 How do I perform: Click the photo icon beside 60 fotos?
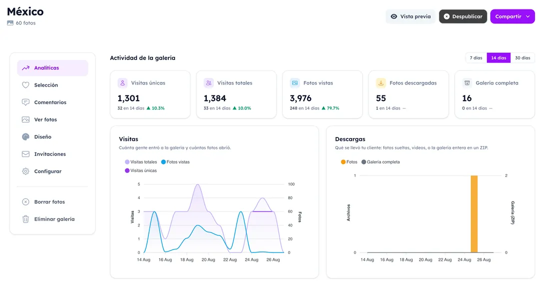coord(10,23)
